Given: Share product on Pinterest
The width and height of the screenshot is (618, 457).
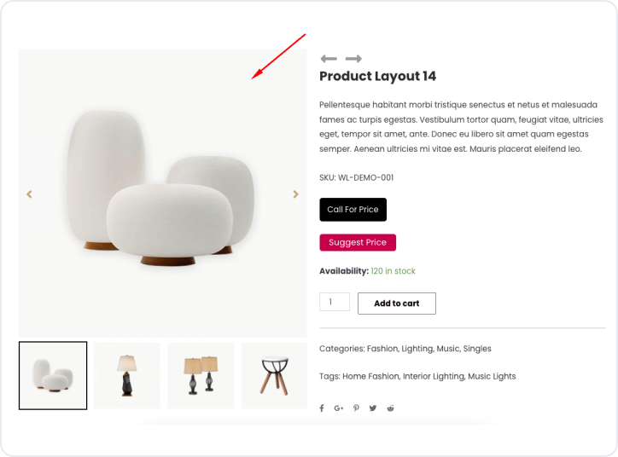Looking at the screenshot, I should [356, 408].
